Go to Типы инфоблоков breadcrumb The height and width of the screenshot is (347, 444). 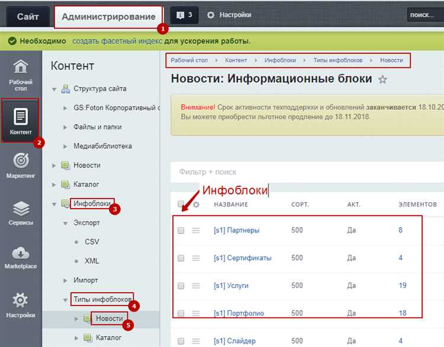(338, 60)
